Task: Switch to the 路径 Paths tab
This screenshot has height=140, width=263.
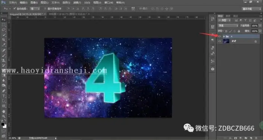Action: [x=235, y=16]
